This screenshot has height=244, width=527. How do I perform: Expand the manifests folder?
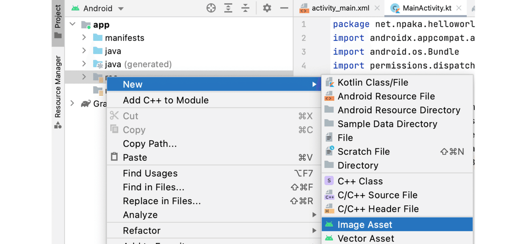tap(84, 38)
